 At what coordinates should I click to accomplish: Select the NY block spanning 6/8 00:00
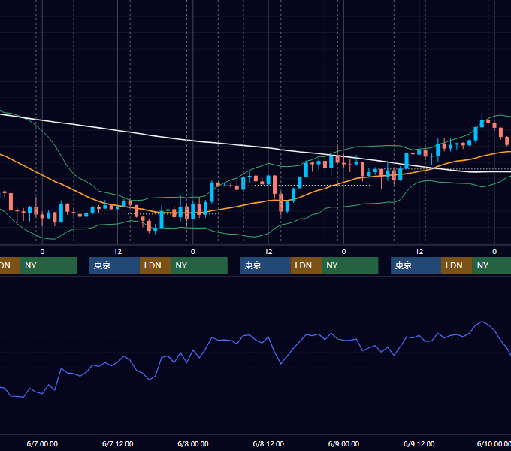199,265
